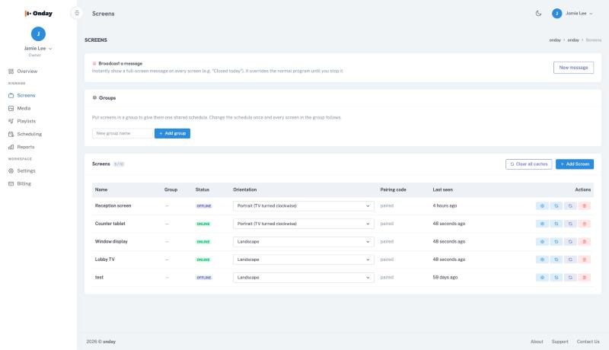Open workspace Settings

click(26, 170)
